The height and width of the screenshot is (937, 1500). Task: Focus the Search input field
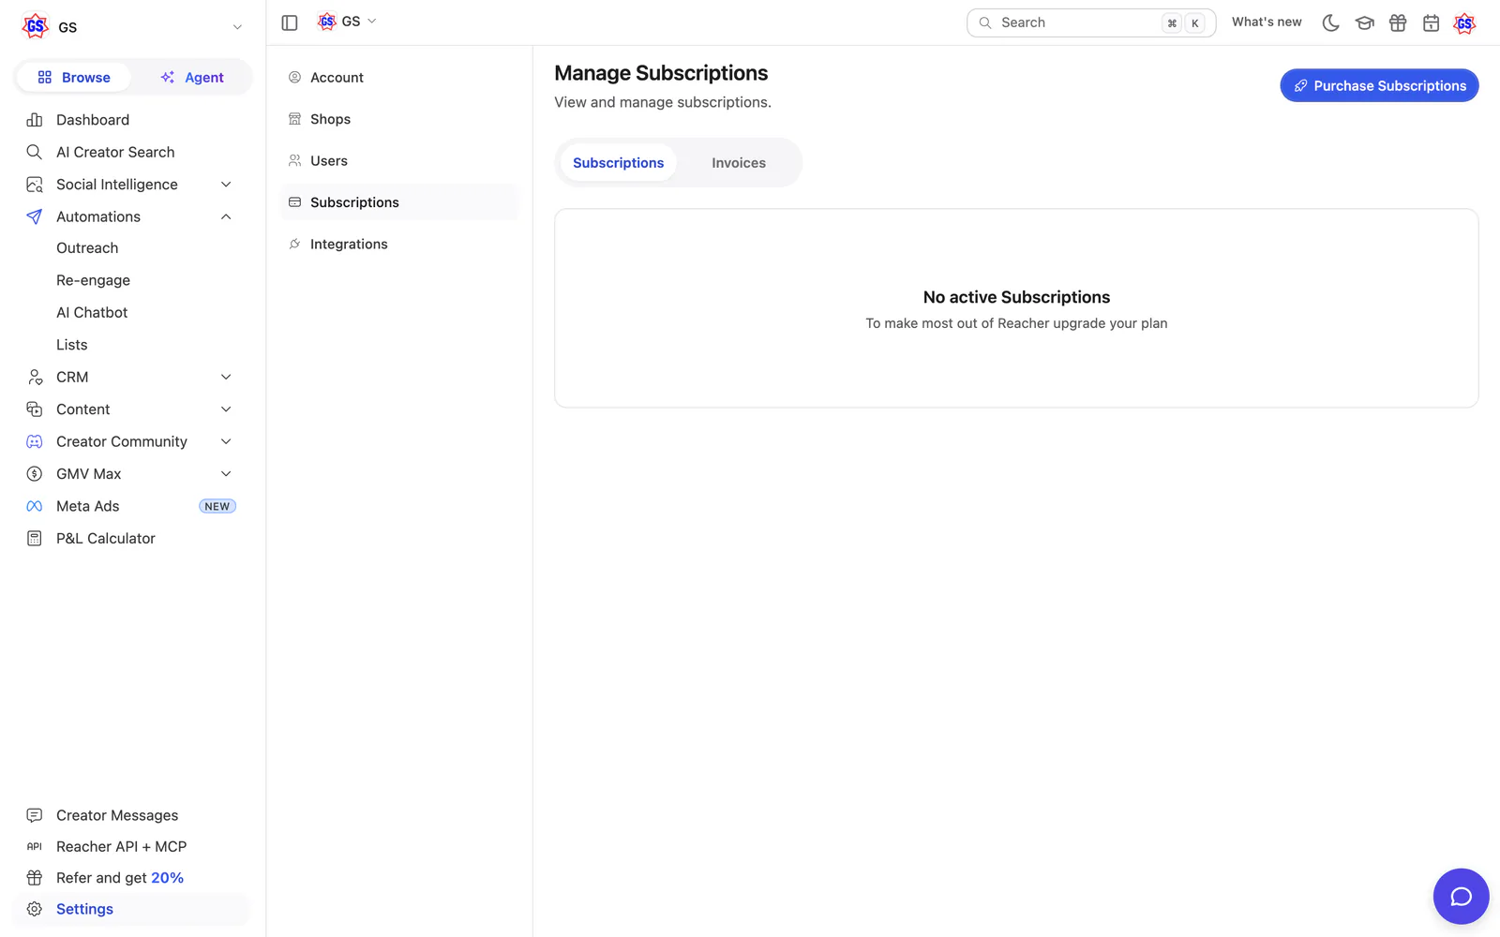(1091, 22)
